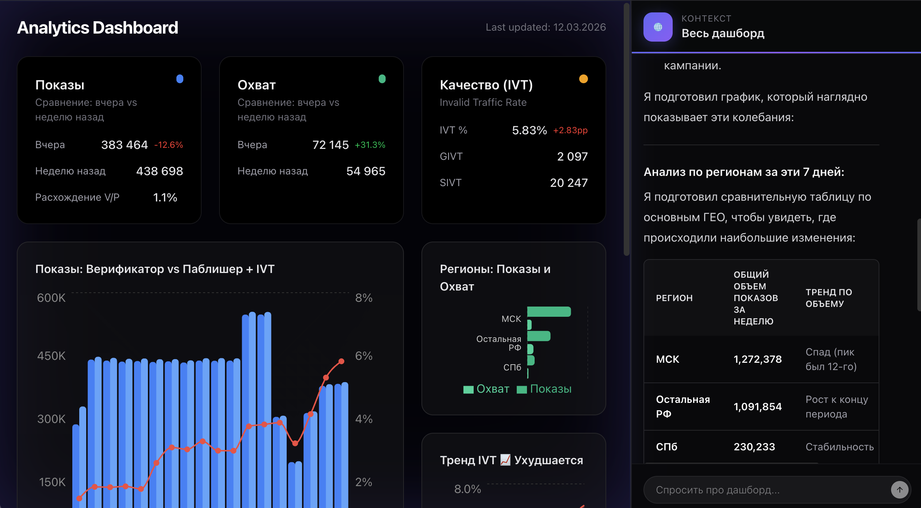Viewport: 921px width, 508px height.
Task: Click the Analytics Dashboard title
Action: click(98, 28)
